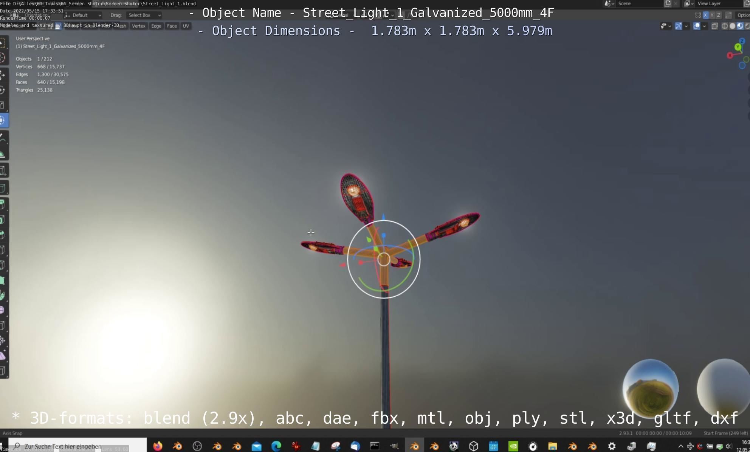
Task: Open the Face menu
Action: coord(172,26)
